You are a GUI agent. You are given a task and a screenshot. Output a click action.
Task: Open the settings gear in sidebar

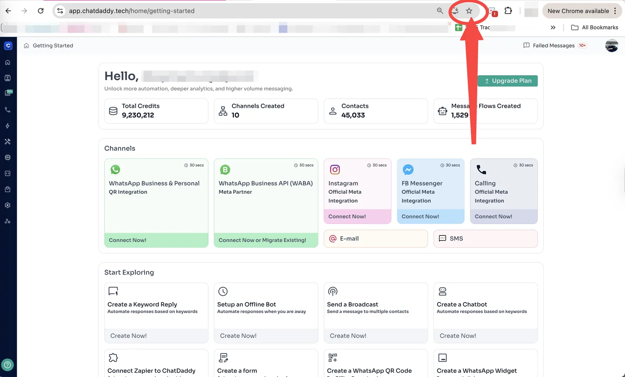[x=7, y=205]
